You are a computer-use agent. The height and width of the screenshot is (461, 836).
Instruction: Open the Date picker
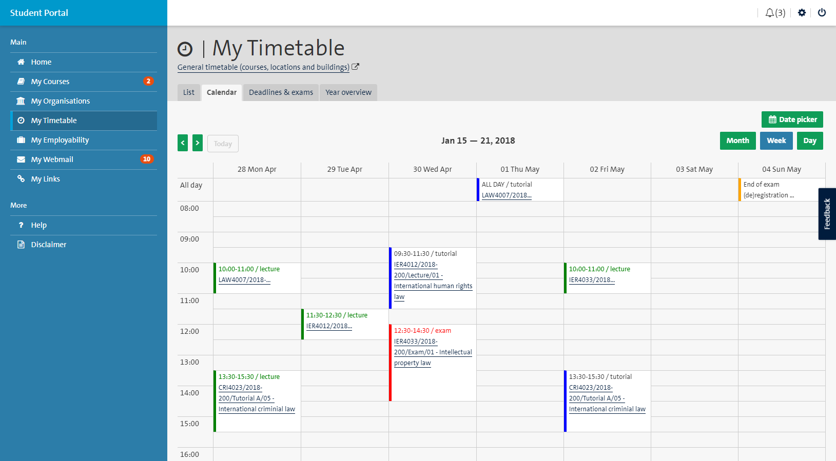click(x=792, y=119)
